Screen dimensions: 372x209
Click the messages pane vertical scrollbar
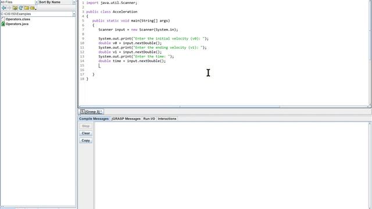coord(370,166)
